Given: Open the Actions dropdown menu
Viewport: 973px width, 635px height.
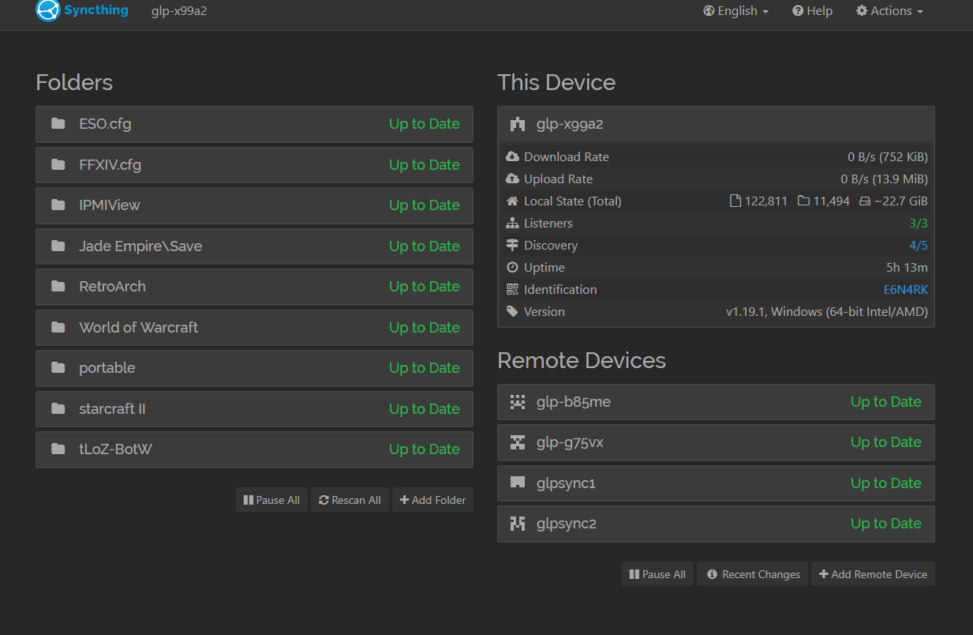Looking at the screenshot, I should pos(889,11).
